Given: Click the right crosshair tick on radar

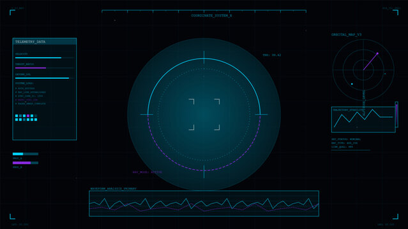Looking at the screenshot, I should (261, 114).
